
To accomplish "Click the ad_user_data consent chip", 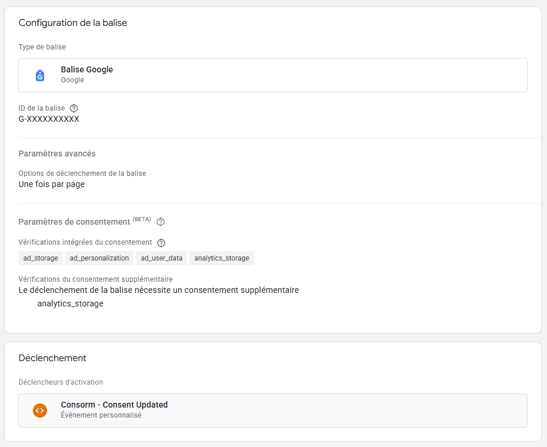I will [x=162, y=258].
